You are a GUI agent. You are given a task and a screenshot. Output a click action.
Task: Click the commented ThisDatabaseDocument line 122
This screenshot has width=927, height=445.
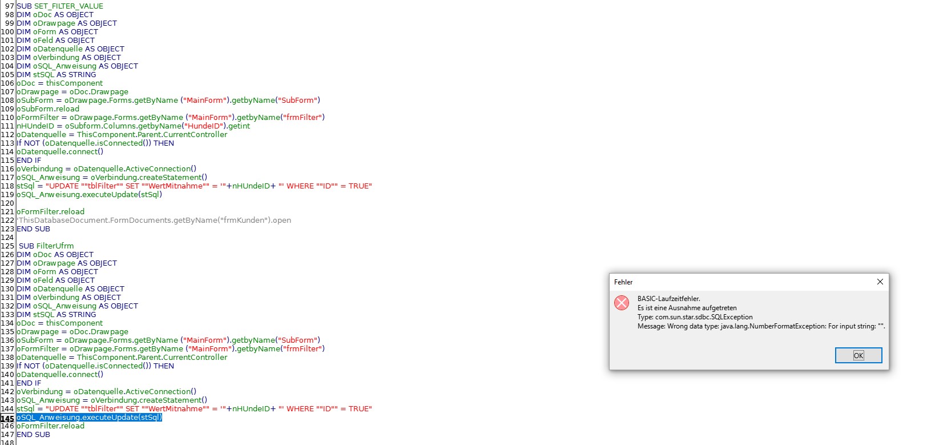(x=154, y=221)
